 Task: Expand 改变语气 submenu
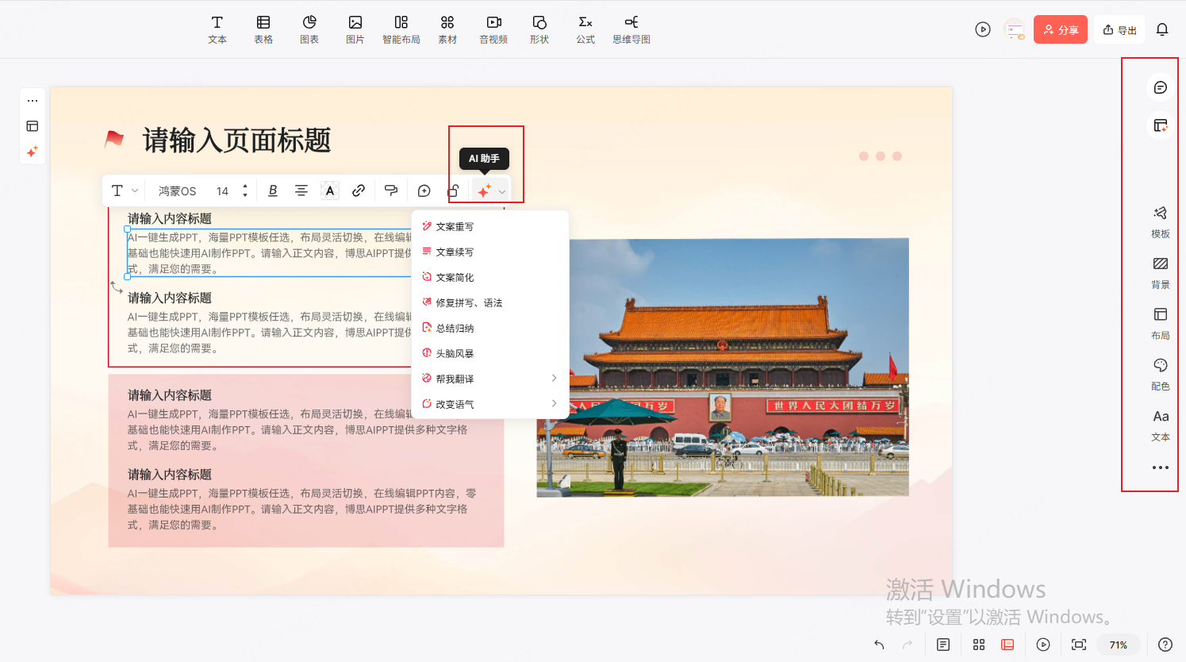489,404
